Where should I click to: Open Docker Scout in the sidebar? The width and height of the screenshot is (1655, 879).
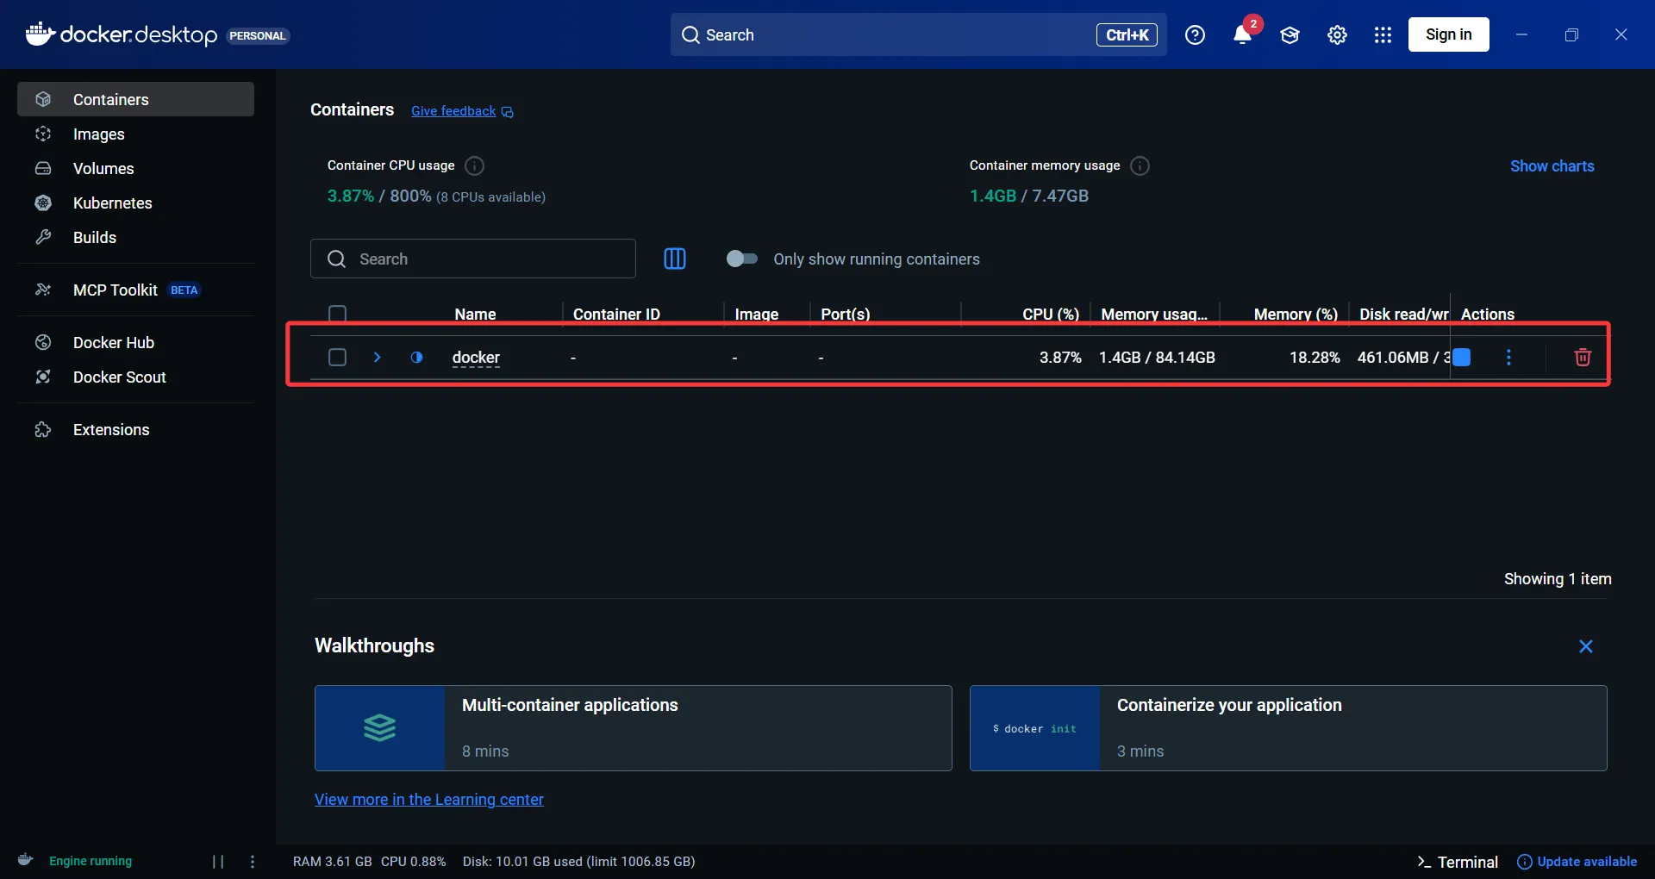[x=135, y=377]
